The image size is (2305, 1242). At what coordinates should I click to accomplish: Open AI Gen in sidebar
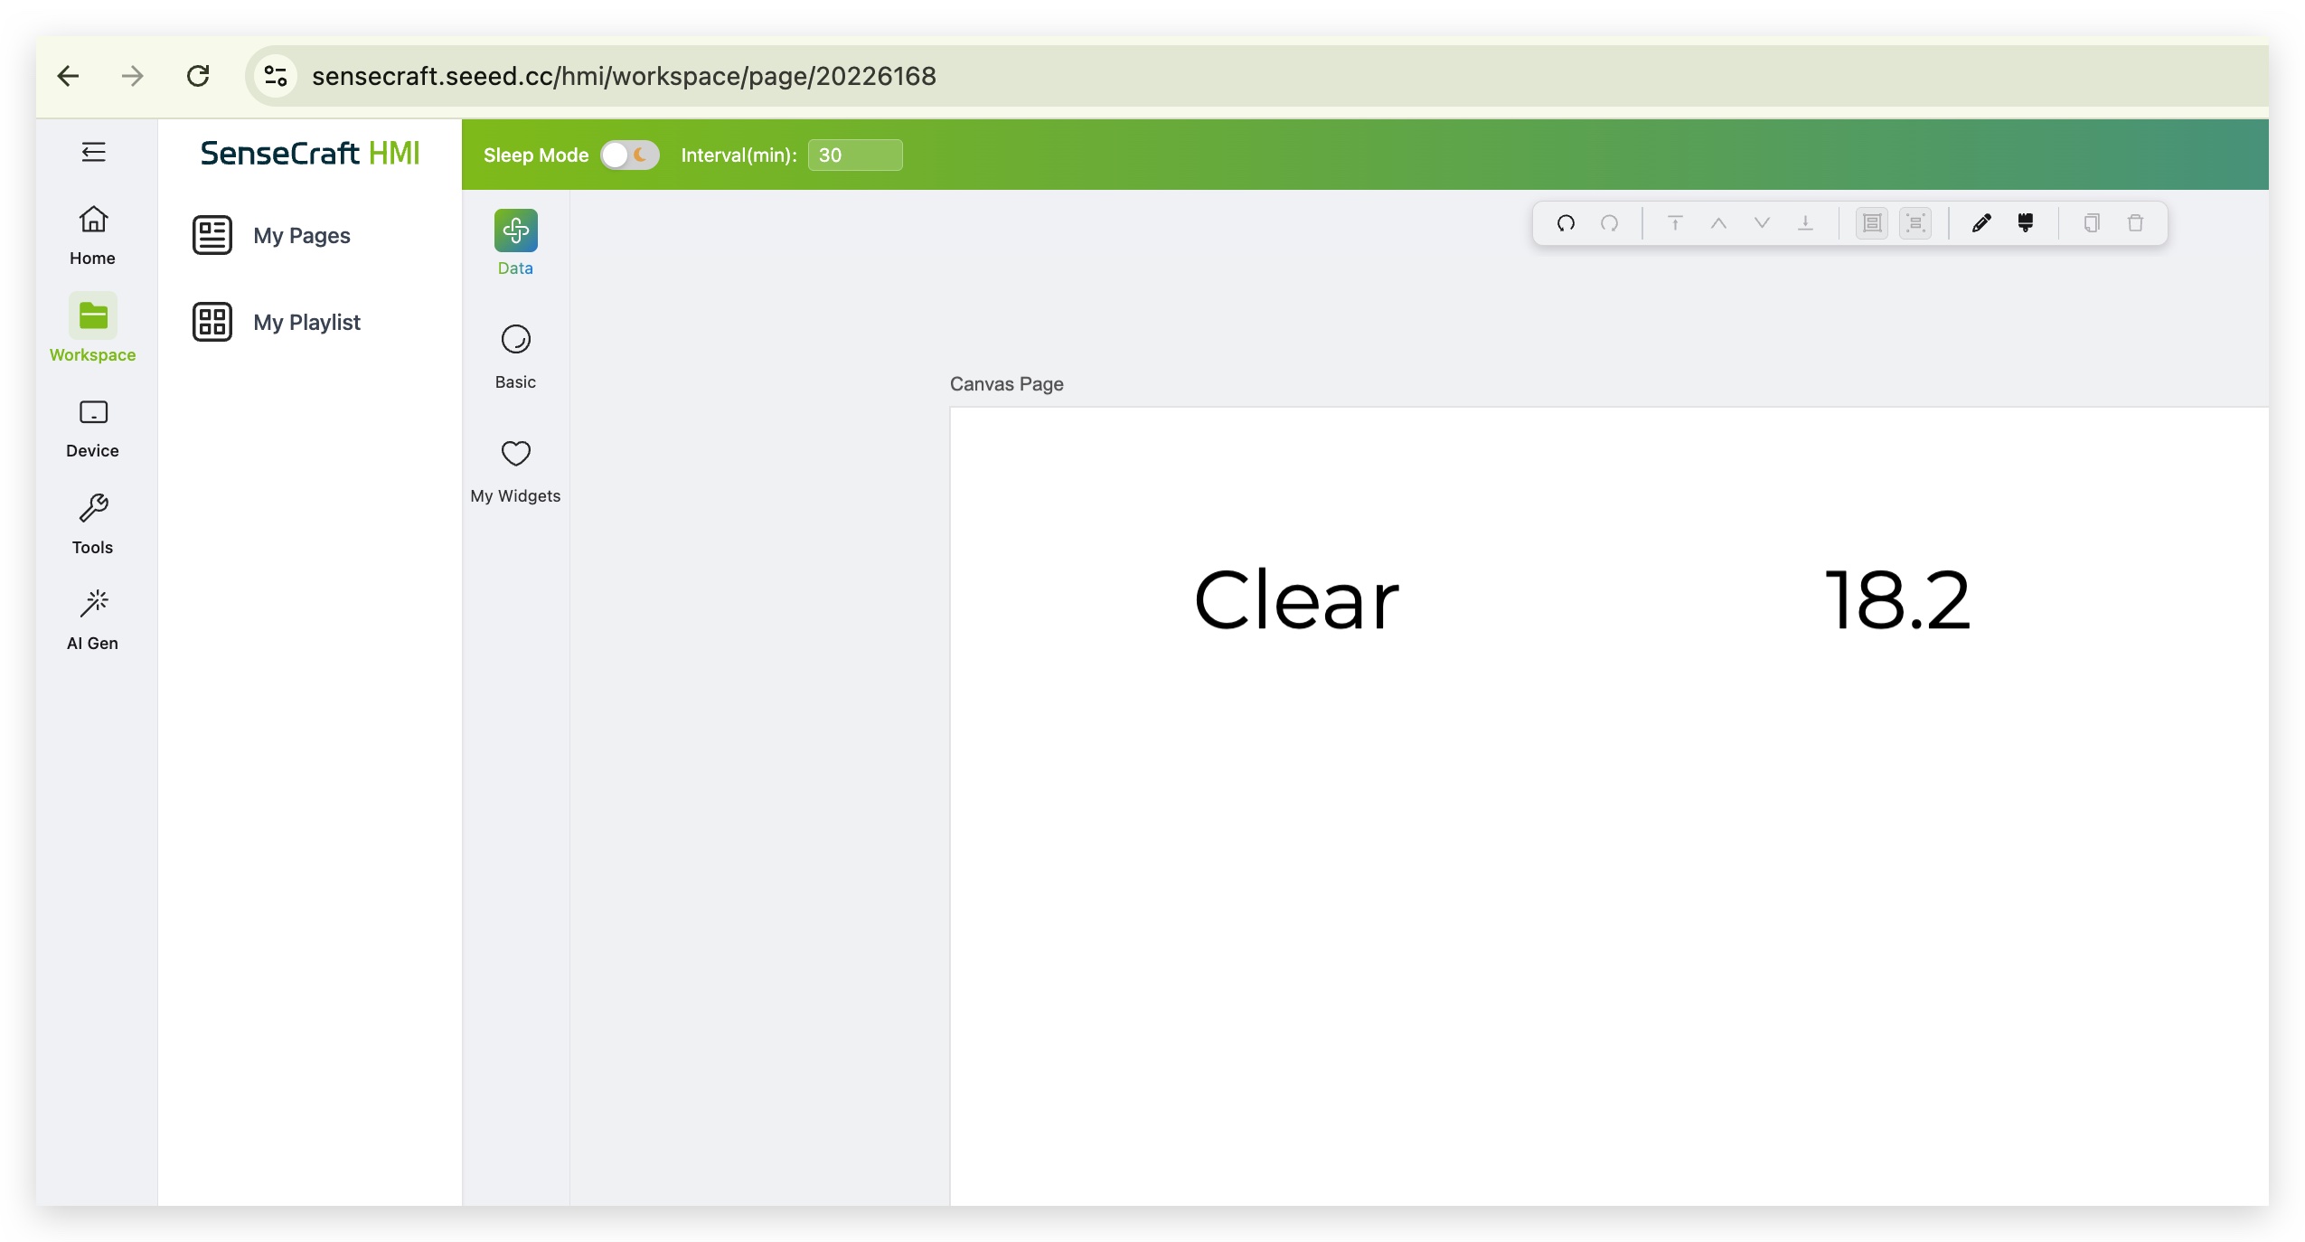pyautogui.click(x=92, y=620)
